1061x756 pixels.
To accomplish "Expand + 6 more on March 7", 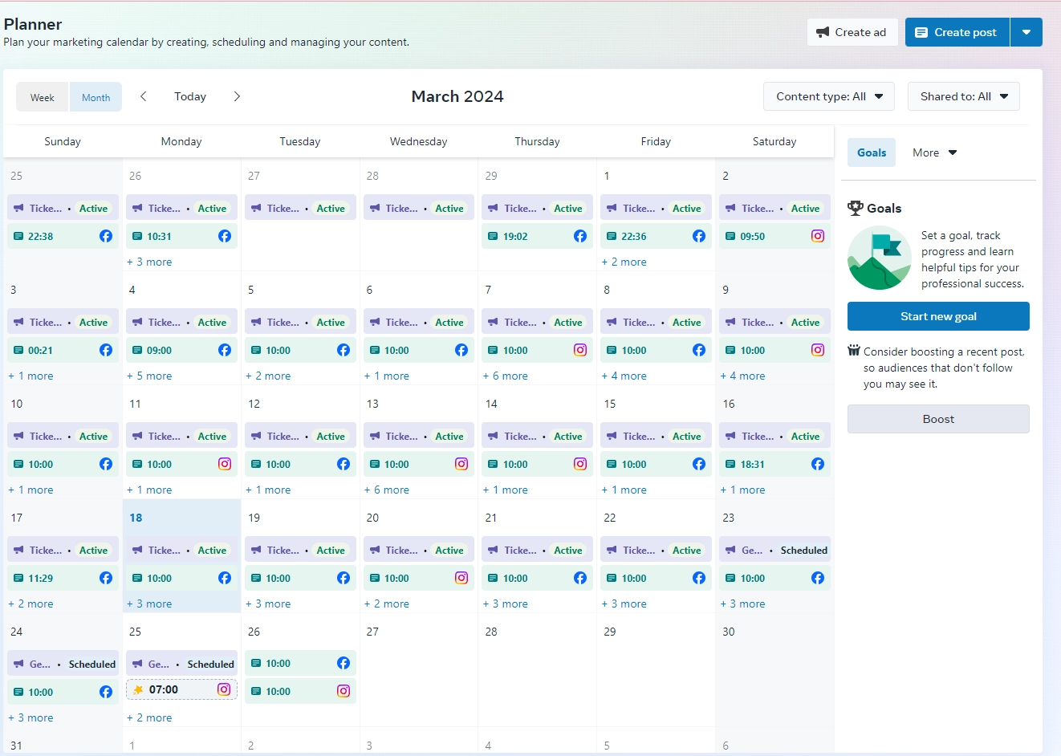I will tap(506, 376).
